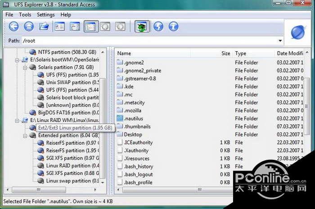
Task: Click the file list vertical scrollbar thumb
Action: [x=307, y=107]
